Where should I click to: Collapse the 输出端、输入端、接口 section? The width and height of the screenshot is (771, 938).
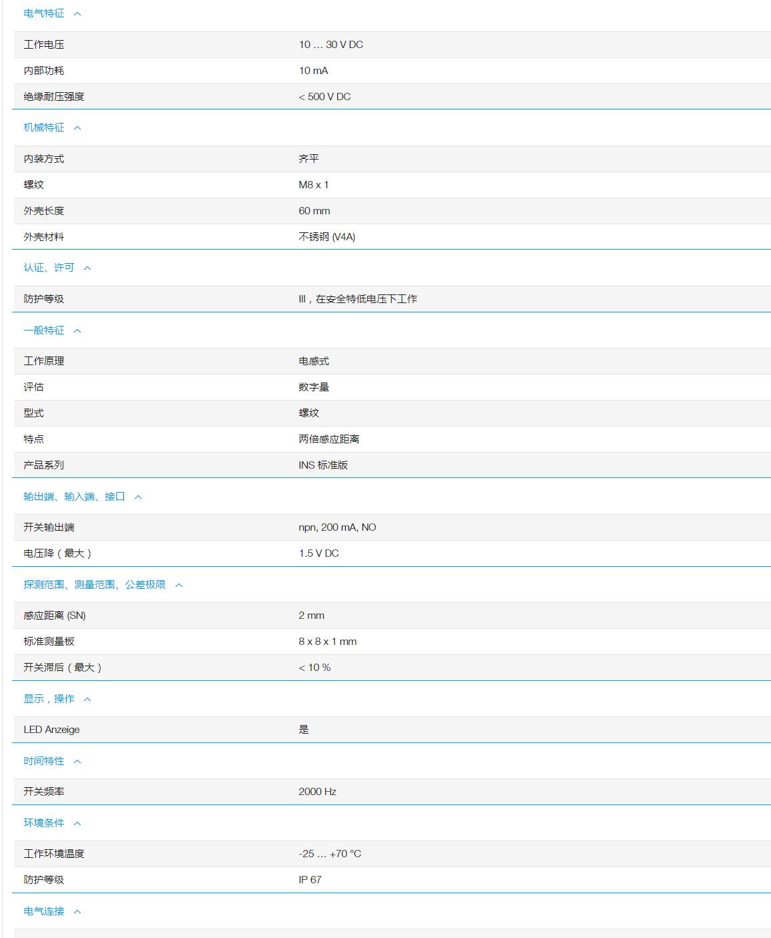(139, 497)
